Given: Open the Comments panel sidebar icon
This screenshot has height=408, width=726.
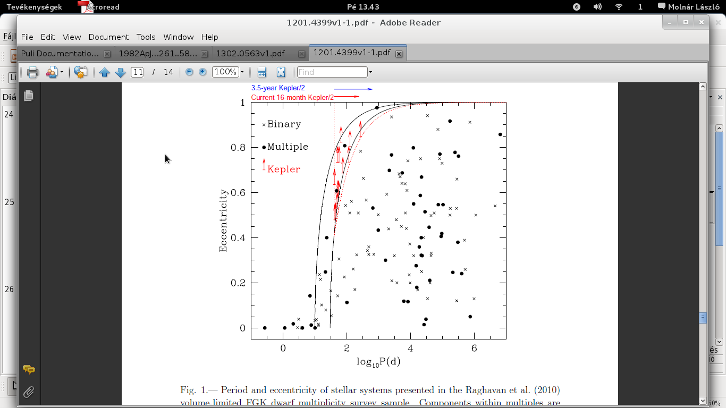Looking at the screenshot, I should point(29,369).
